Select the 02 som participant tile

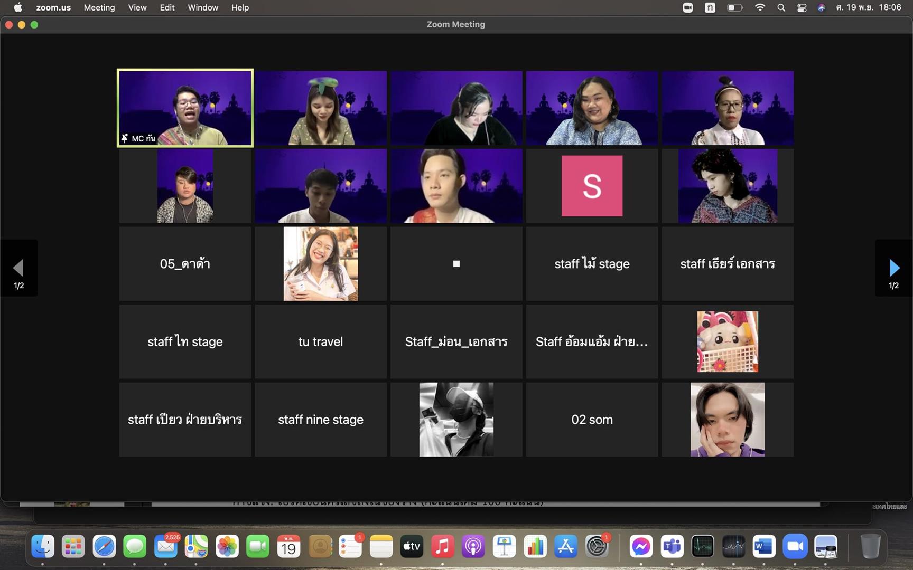pos(592,420)
